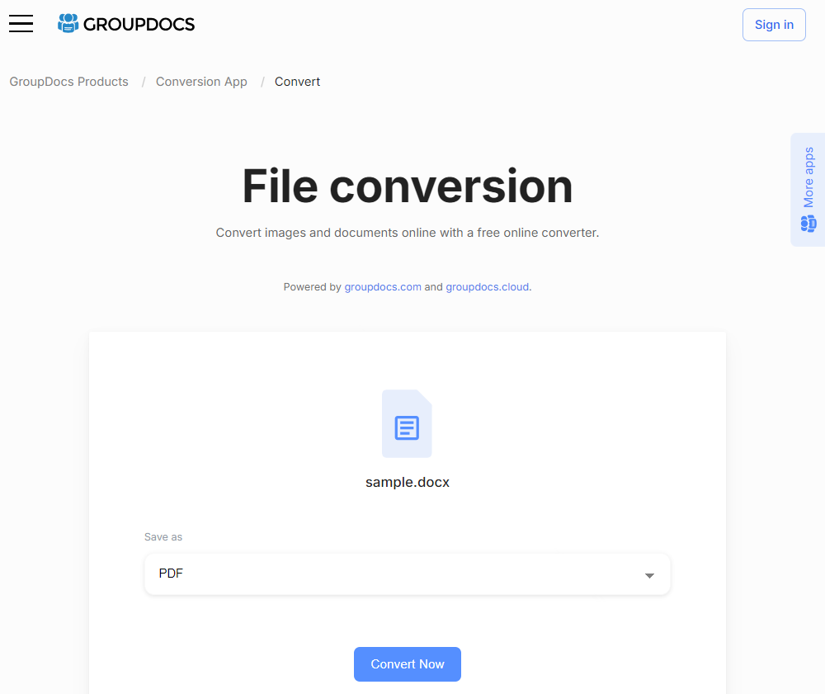Follow the groupdocs.com link
This screenshot has width=825, height=694.
(383, 286)
